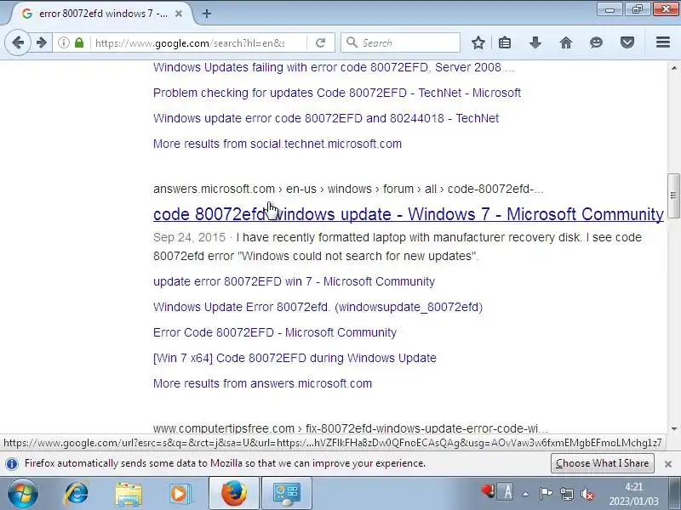Dismiss the Firefox data notification bar
The image size is (681, 510).
tap(668, 464)
